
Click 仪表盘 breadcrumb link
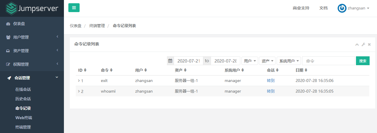click(75, 26)
